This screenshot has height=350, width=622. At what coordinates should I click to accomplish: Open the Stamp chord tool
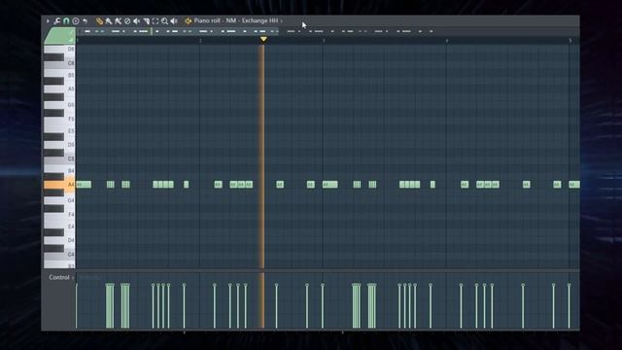pyautogui.click(x=76, y=21)
